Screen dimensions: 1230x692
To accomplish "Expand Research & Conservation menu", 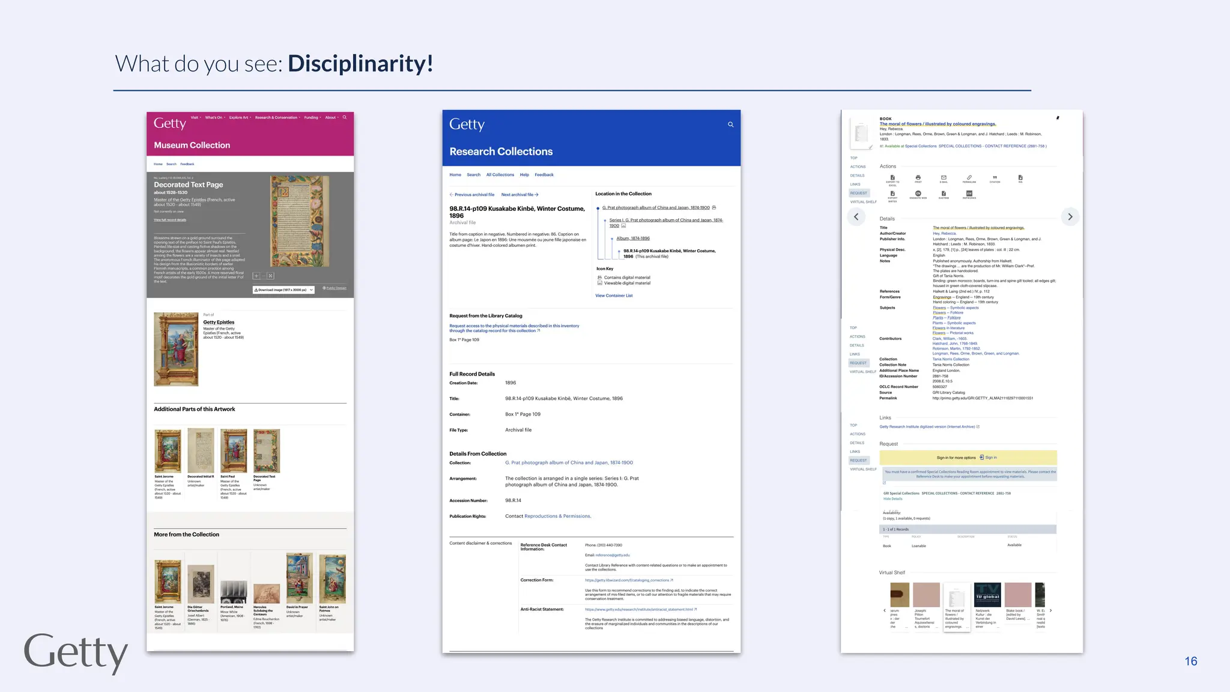I will [x=277, y=118].
